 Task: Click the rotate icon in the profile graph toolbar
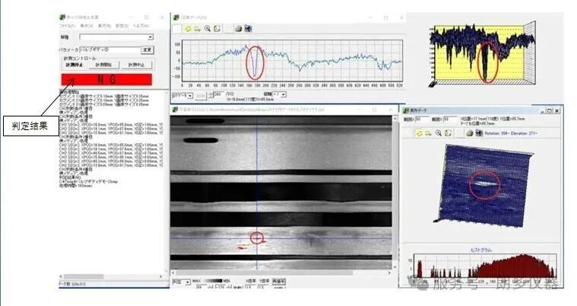[x=189, y=28]
